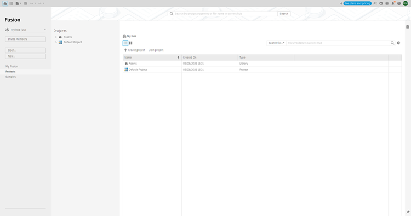Viewport: 411px width, 216px height.
Task: Click the Save icon in toolbar
Action: click(25, 3)
